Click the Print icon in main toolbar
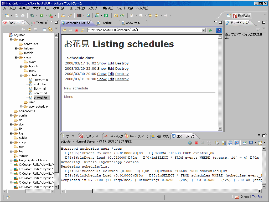The width and height of the screenshot is (269, 202). pyautogui.click(x=23, y=16)
